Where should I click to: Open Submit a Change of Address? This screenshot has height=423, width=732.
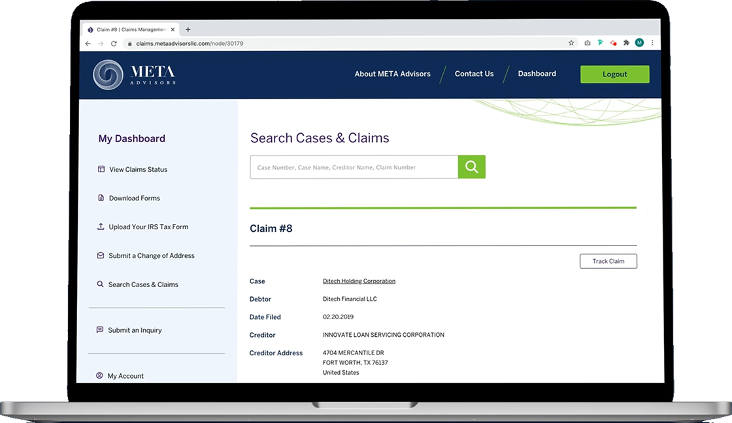click(x=151, y=256)
